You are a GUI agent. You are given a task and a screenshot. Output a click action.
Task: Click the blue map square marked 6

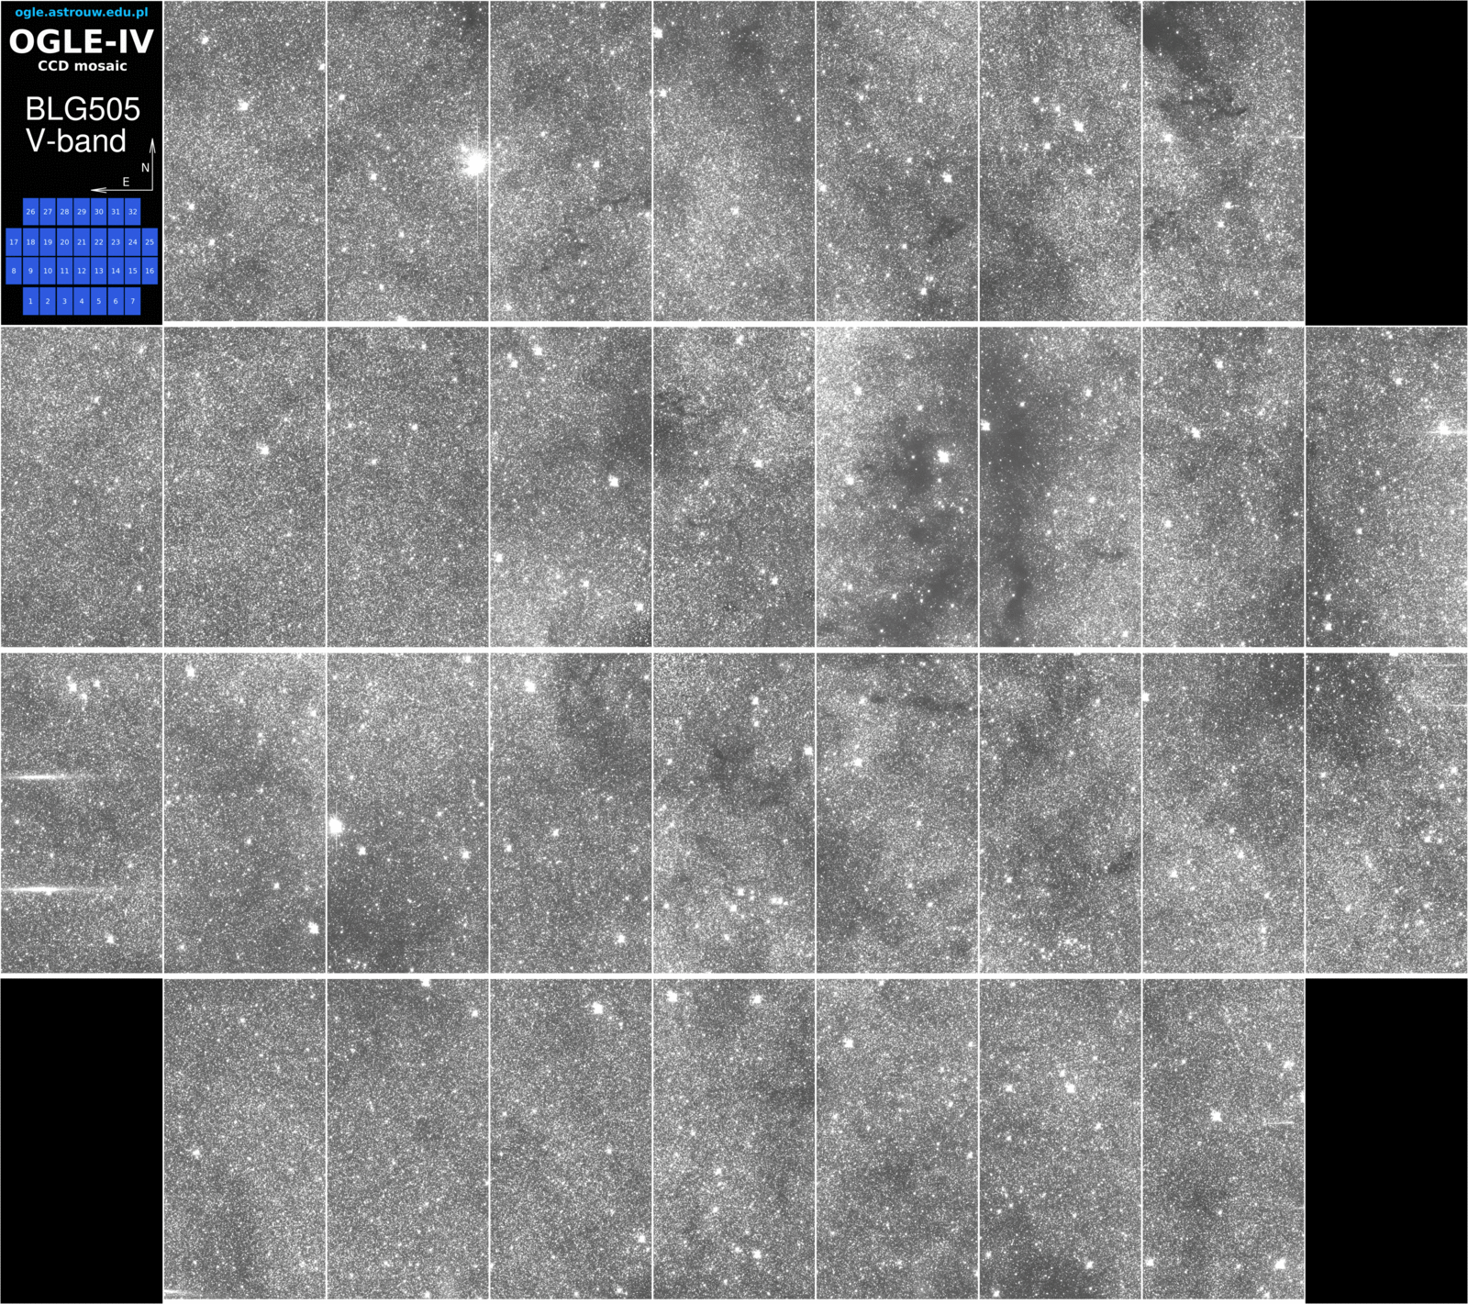tap(116, 301)
